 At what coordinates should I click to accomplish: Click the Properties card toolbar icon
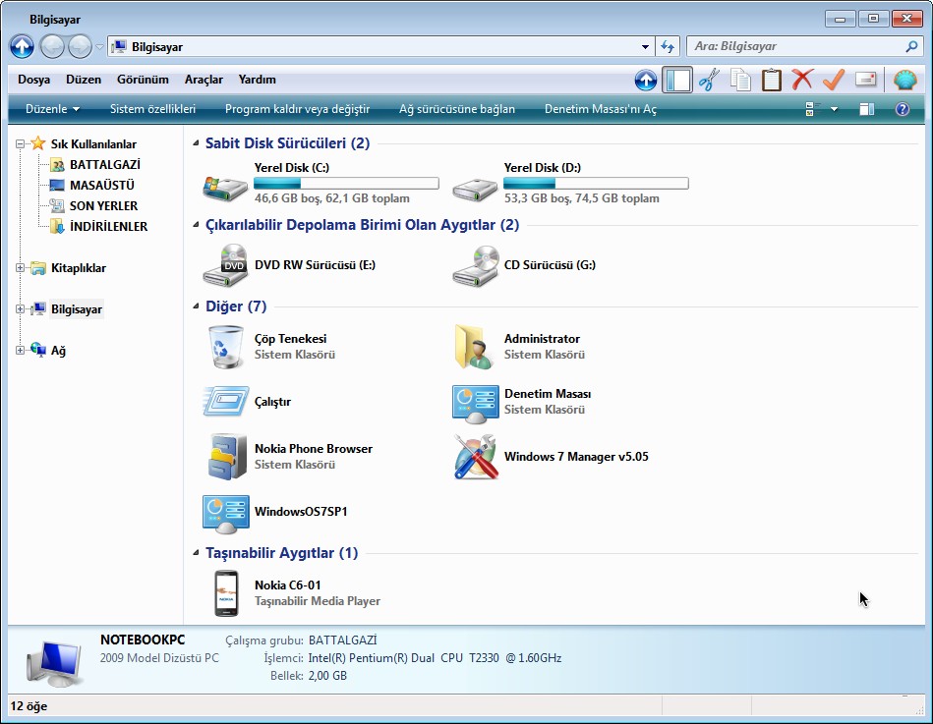click(865, 79)
